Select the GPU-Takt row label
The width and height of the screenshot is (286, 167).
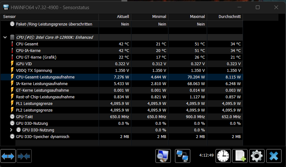coord(25,117)
